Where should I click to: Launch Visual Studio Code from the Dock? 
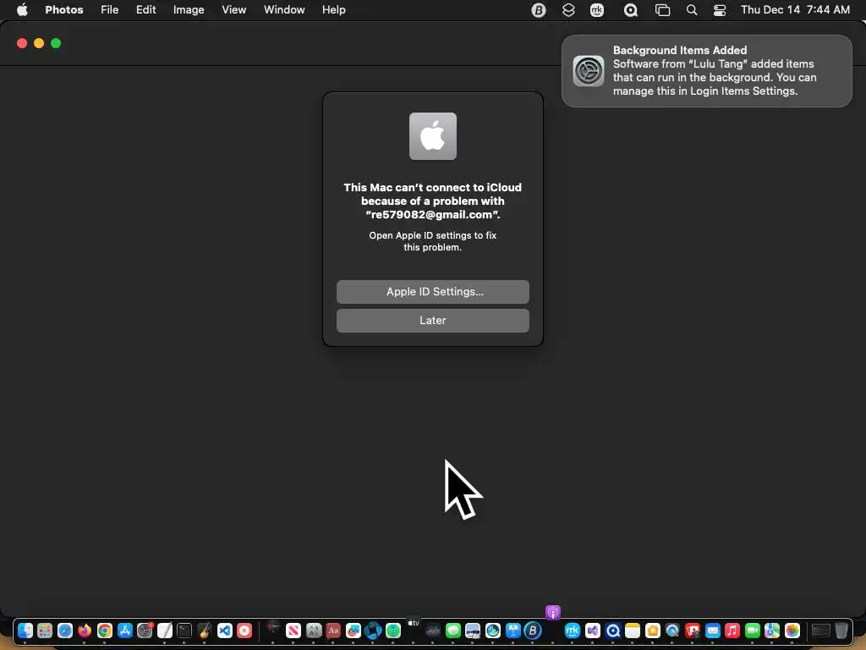click(225, 631)
